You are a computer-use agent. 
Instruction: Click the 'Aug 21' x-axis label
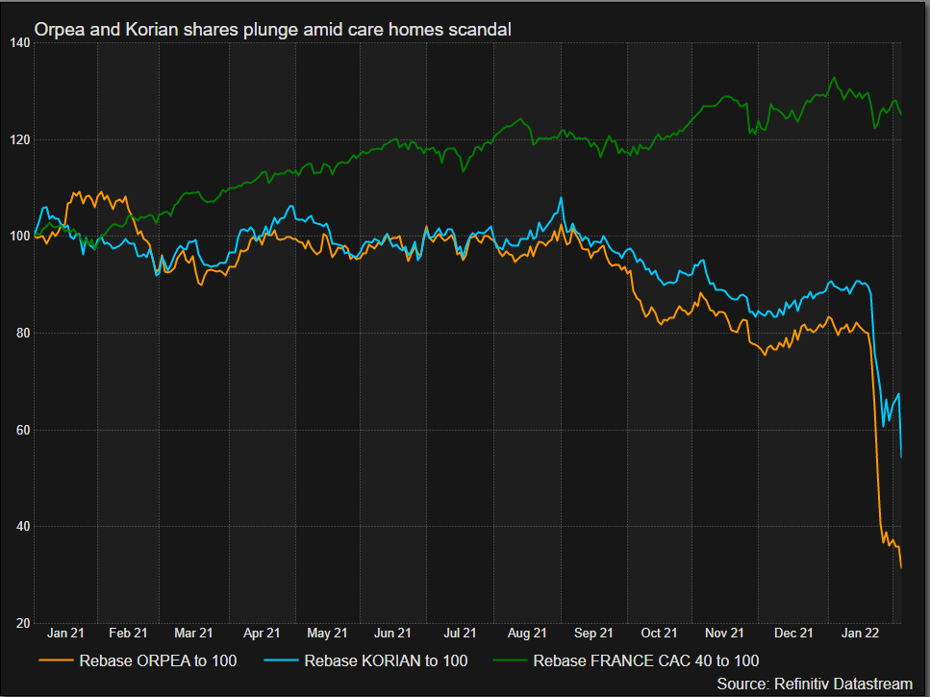pos(526,633)
